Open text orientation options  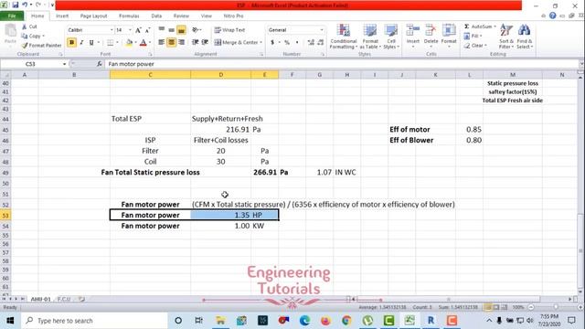click(197, 30)
